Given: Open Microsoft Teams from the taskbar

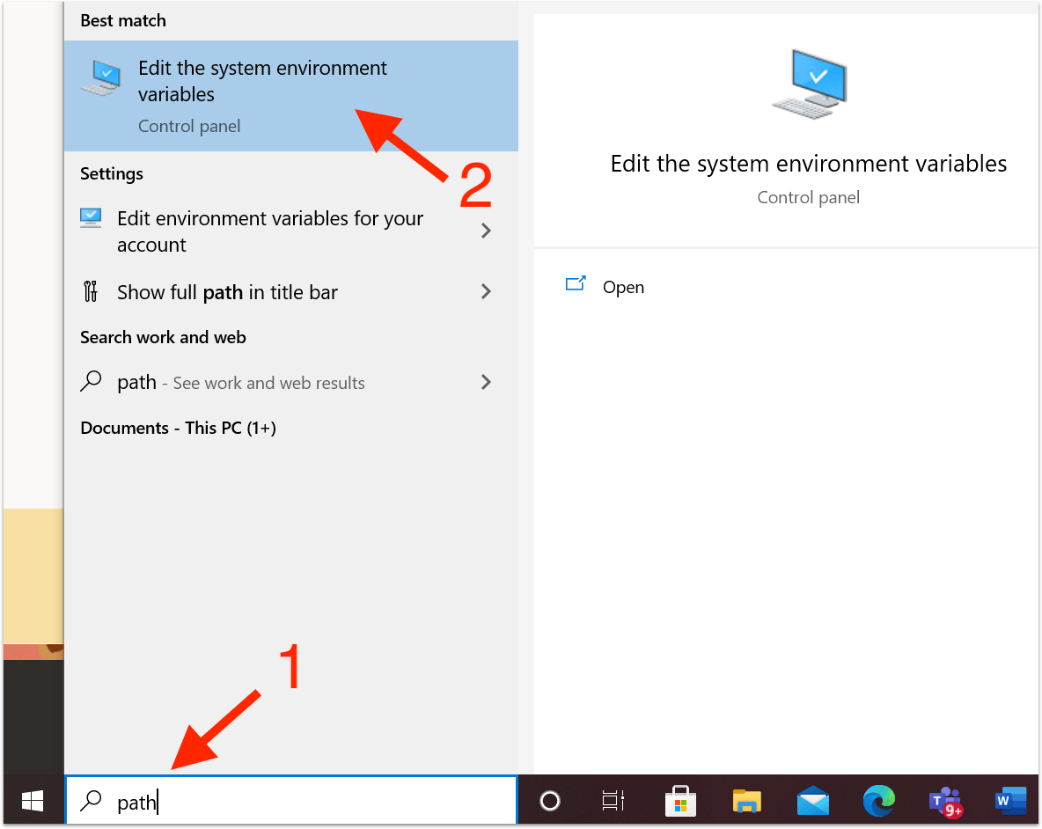Looking at the screenshot, I should point(946,801).
